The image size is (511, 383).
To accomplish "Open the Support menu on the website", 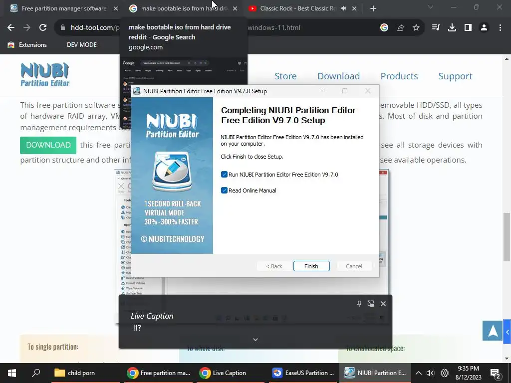I will coord(455,76).
